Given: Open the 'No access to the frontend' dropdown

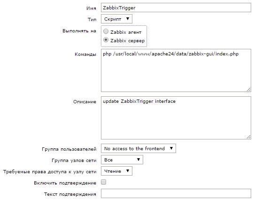Looking at the screenshot, I should [139, 148].
